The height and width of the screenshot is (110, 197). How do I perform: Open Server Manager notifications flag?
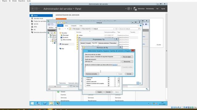pos(135,9)
